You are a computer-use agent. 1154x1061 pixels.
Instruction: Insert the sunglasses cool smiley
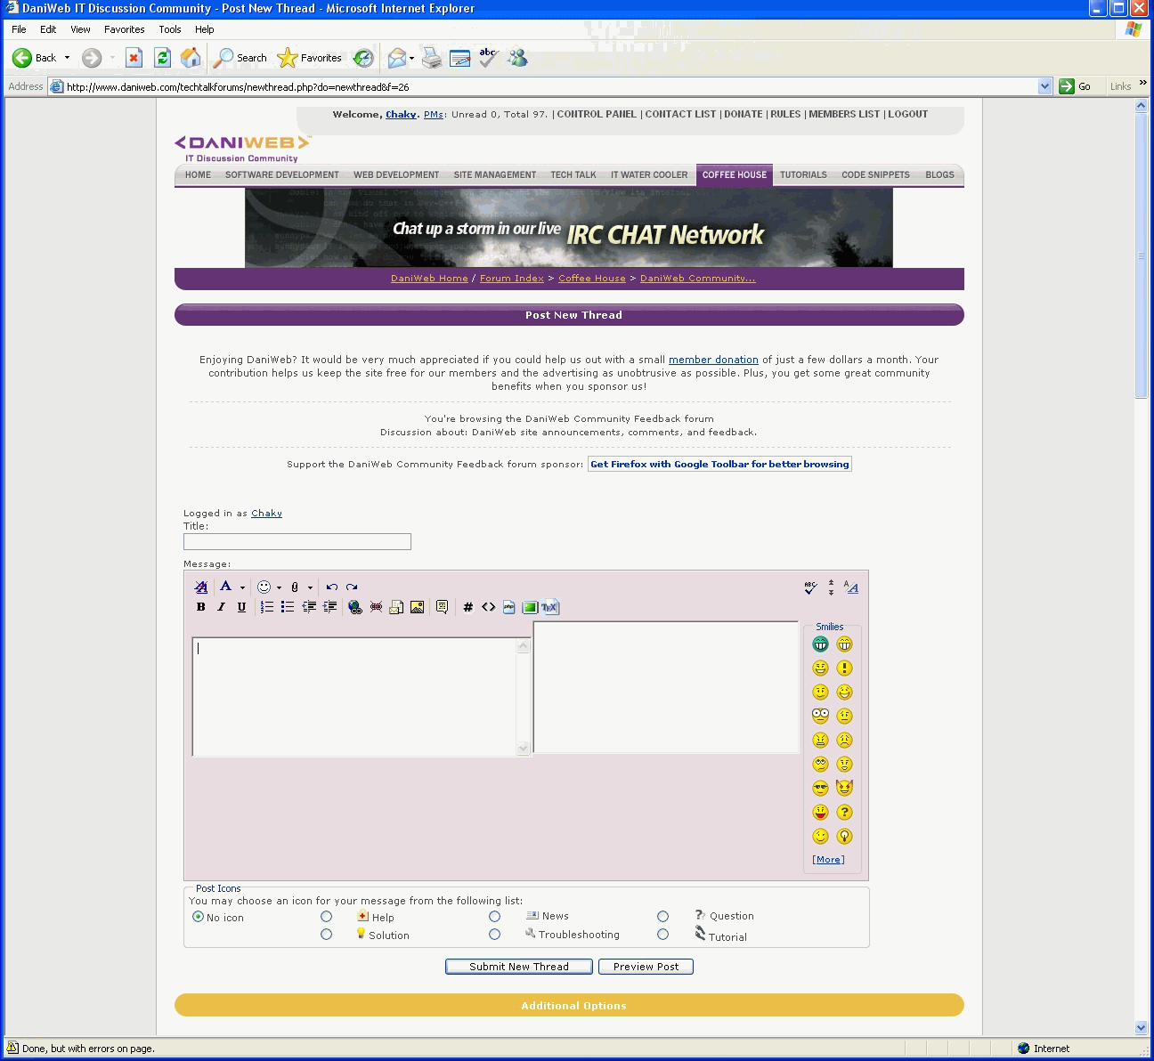coord(821,788)
